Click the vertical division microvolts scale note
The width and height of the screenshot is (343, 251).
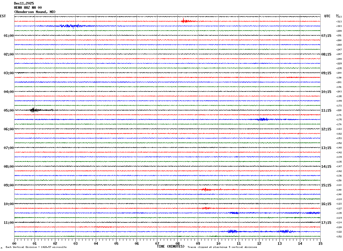36,247
